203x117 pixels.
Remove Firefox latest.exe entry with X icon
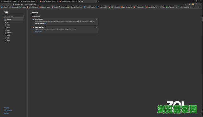96,27
